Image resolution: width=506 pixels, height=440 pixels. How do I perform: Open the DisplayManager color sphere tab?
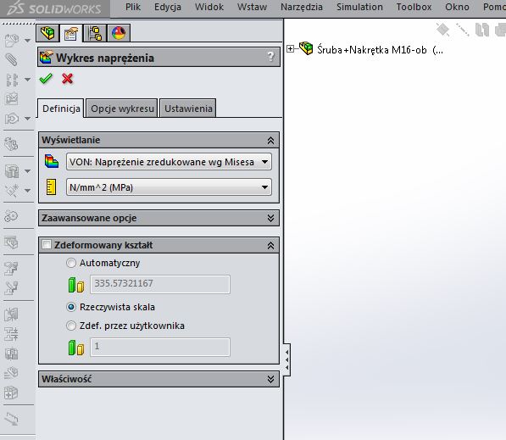pos(119,33)
